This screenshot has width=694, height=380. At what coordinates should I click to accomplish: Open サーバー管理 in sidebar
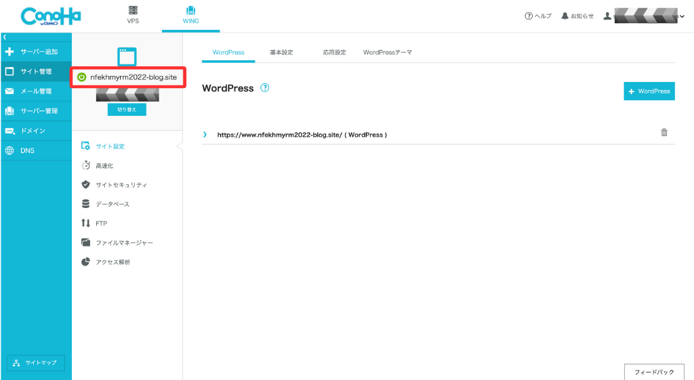pos(37,111)
